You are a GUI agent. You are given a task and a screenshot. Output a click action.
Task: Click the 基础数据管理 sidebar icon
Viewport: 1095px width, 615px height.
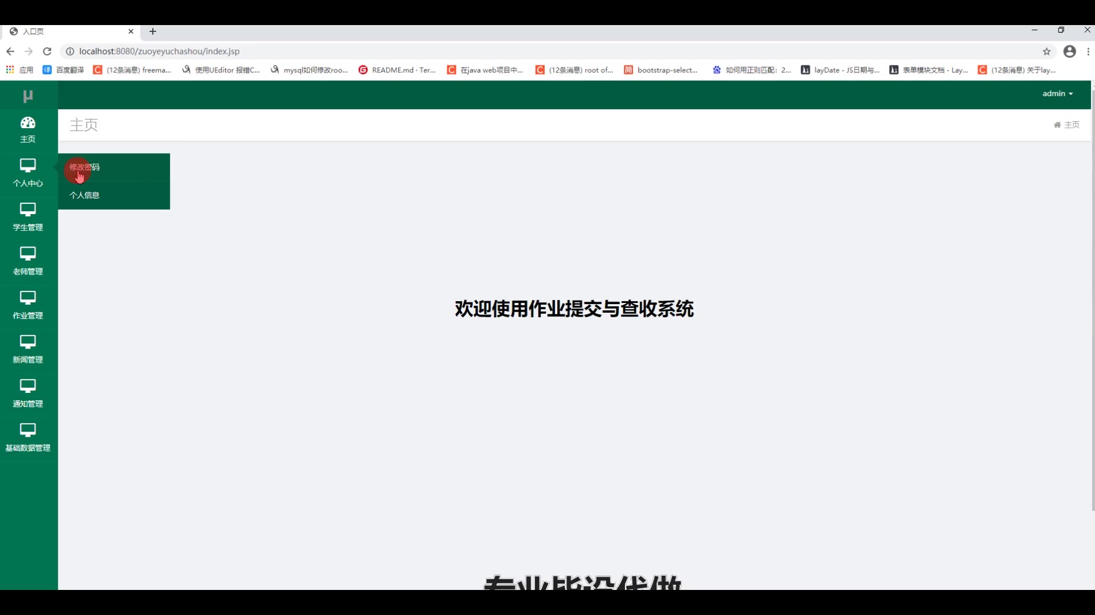point(27,430)
